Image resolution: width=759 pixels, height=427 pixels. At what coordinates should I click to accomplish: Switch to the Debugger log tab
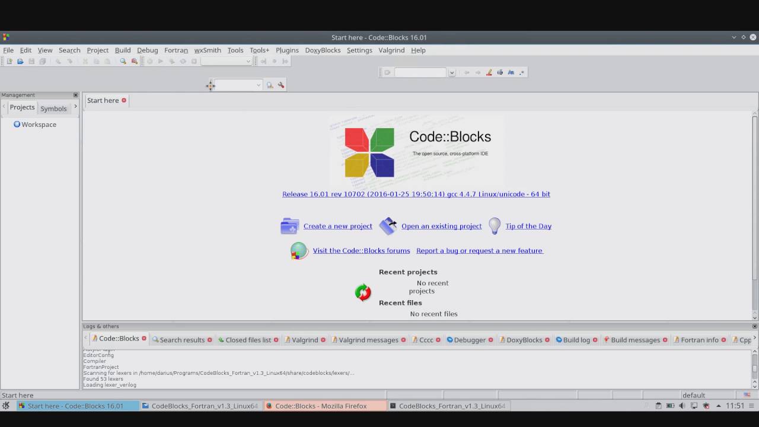tap(470, 340)
